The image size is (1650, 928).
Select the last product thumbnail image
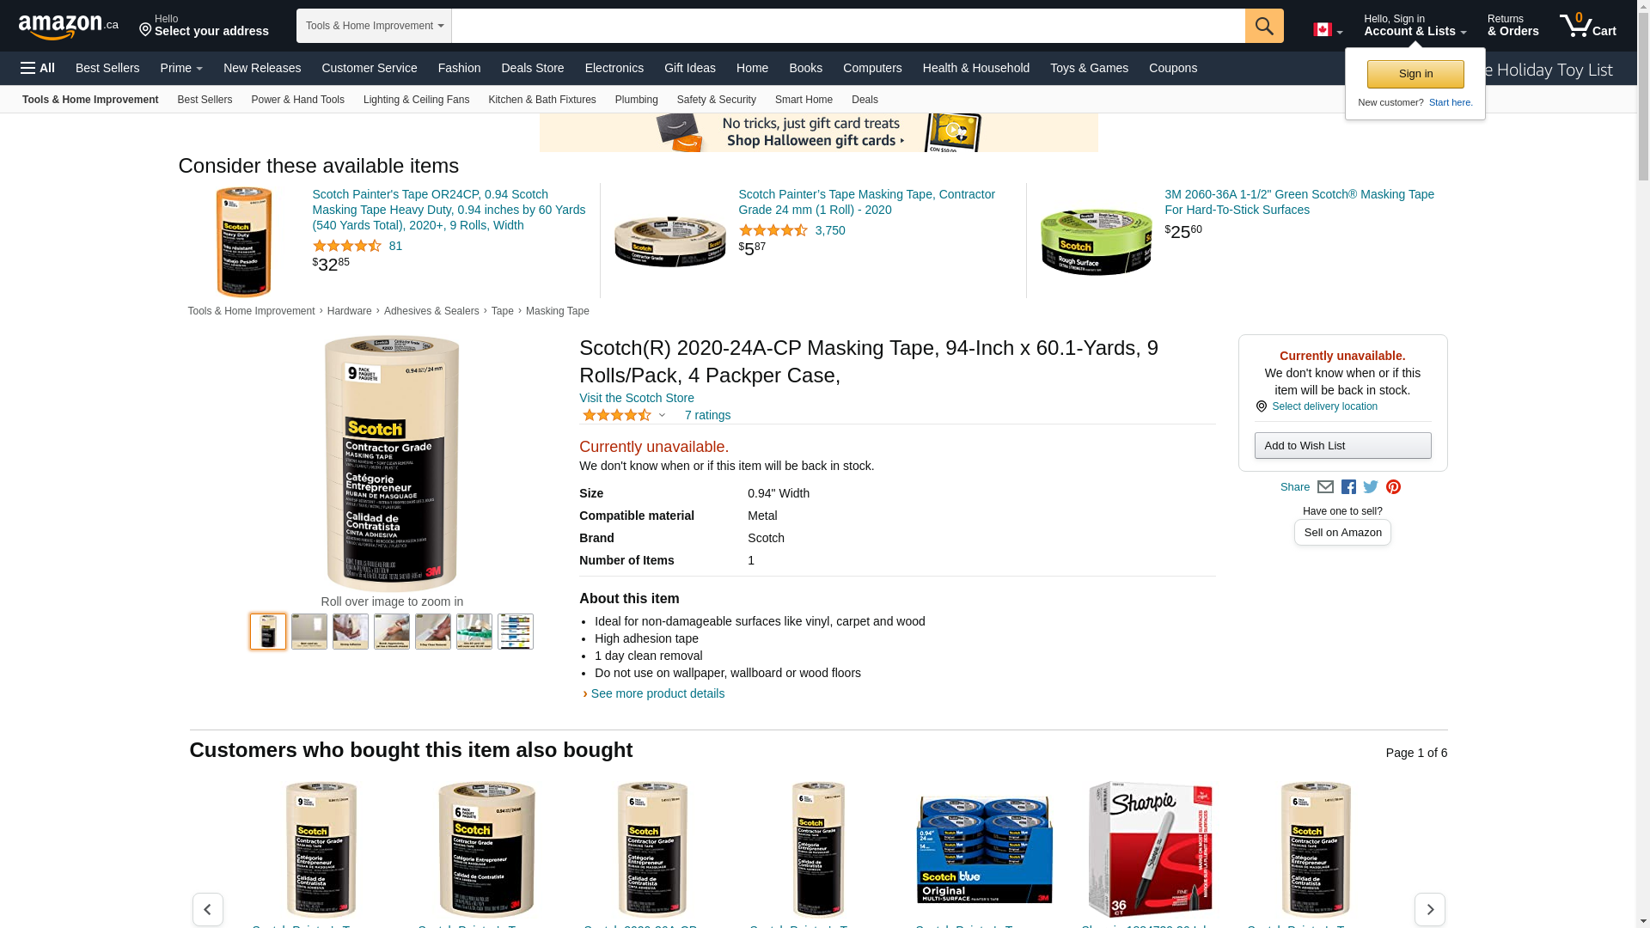516,632
